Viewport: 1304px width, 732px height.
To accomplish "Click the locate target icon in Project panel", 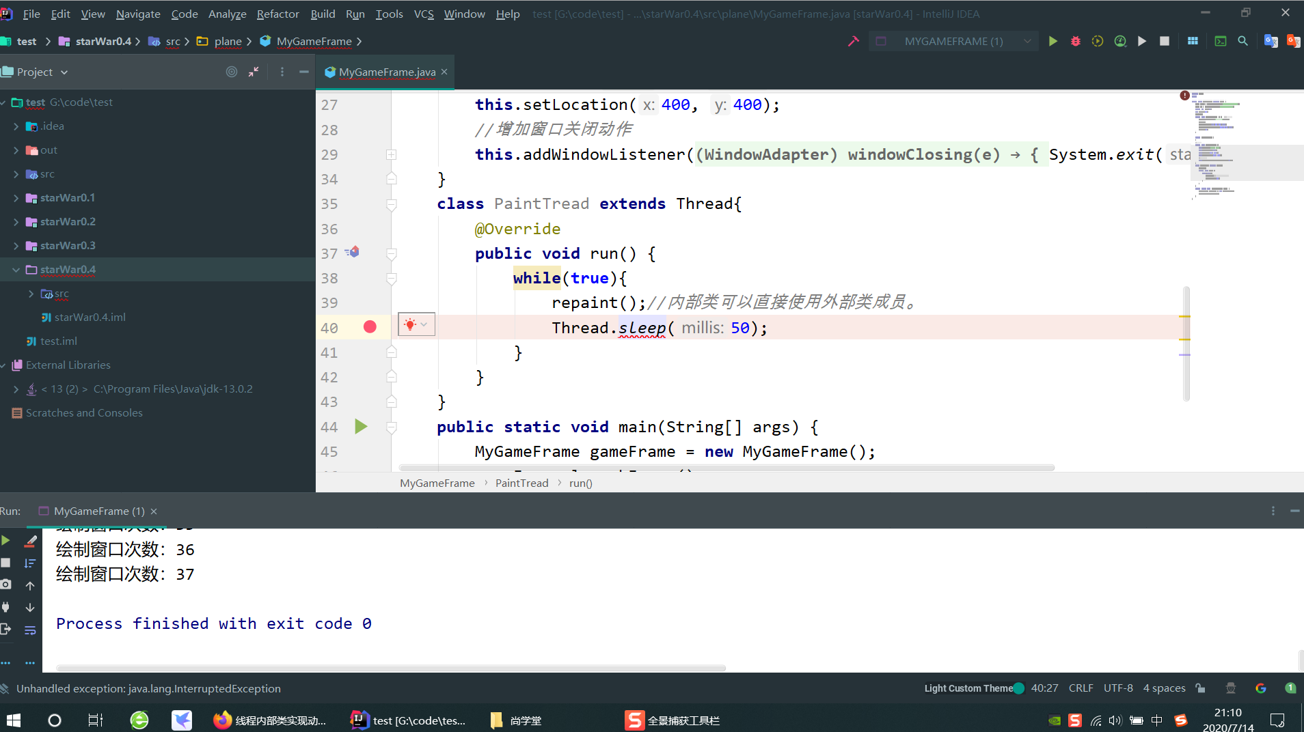I will pos(232,72).
